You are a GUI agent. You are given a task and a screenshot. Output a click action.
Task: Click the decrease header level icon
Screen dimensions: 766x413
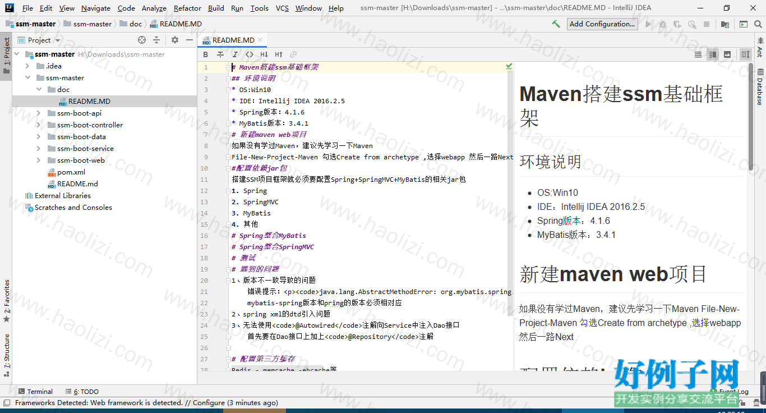pyautogui.click(x=264, y=54)
